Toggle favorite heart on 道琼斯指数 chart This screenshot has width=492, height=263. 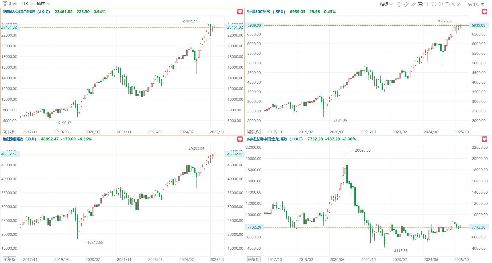point(240,139)
